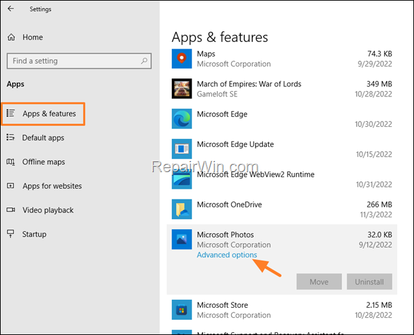Screen dimensions: 414x335
Task: Select Edge WebView2 Runtime icon
Action: 182,179
